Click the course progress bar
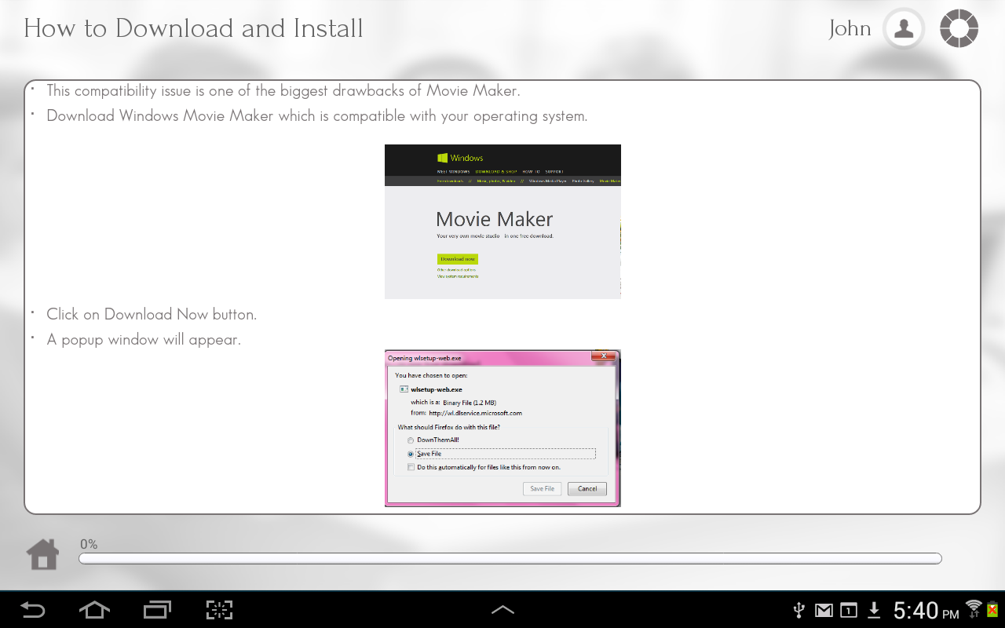 point(510,559)
